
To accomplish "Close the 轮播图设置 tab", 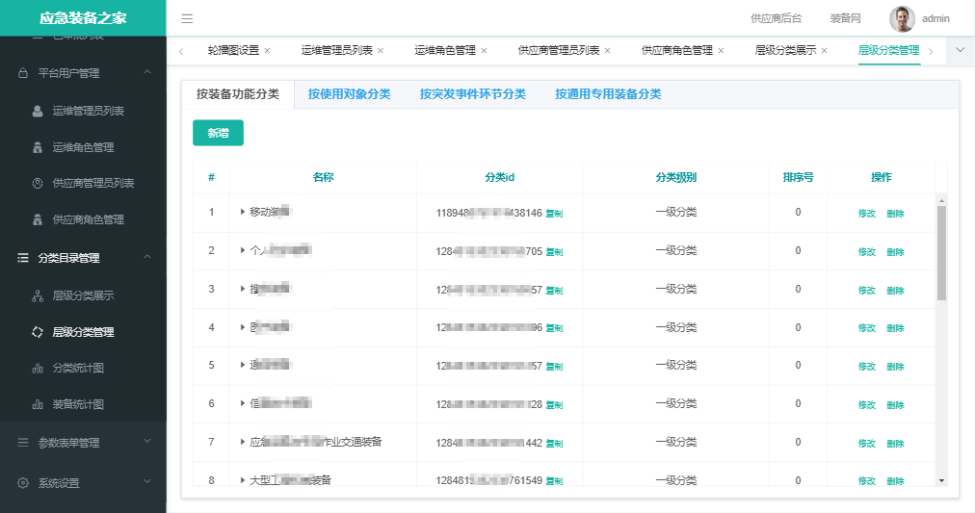I will pos(268,51).
